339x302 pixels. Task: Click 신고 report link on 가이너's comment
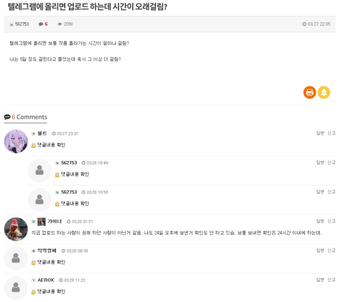click(x=331, y=221)
